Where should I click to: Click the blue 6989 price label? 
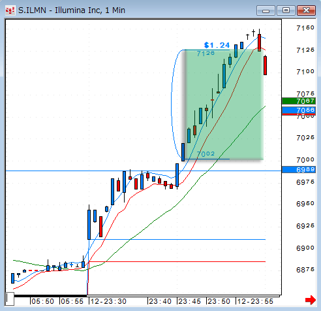tap(299, 170)
